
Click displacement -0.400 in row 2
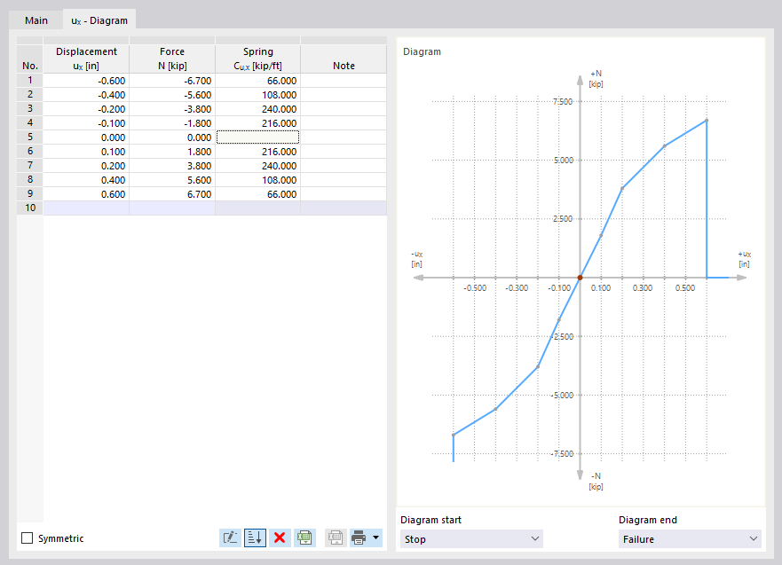tap(86, 95)
